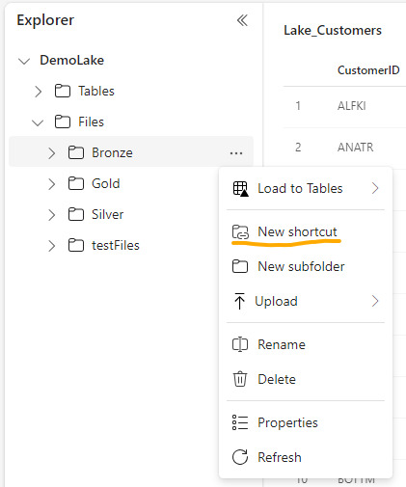The width and height of the screenshot is (406, 487).
Task: Click the Properties list icon
Action: pos(240,422)
